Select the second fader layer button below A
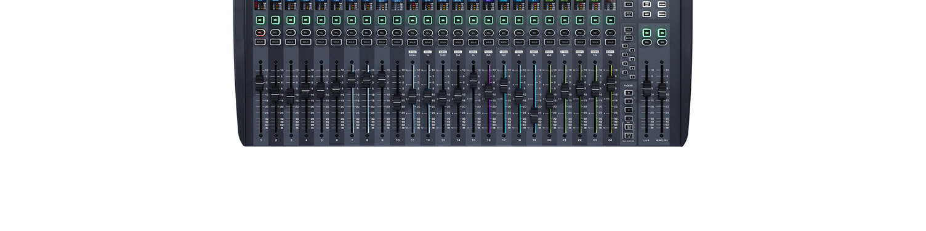 [x=629, y=101]
